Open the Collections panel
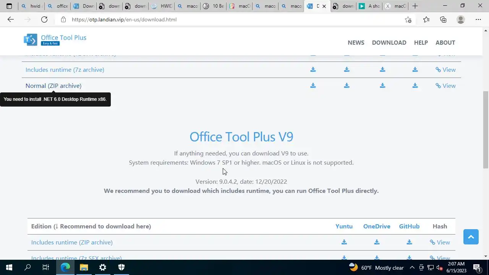489x275 pixels. pos(443,19)
